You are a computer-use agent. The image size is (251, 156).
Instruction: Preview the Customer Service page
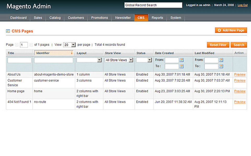point(240,81)
